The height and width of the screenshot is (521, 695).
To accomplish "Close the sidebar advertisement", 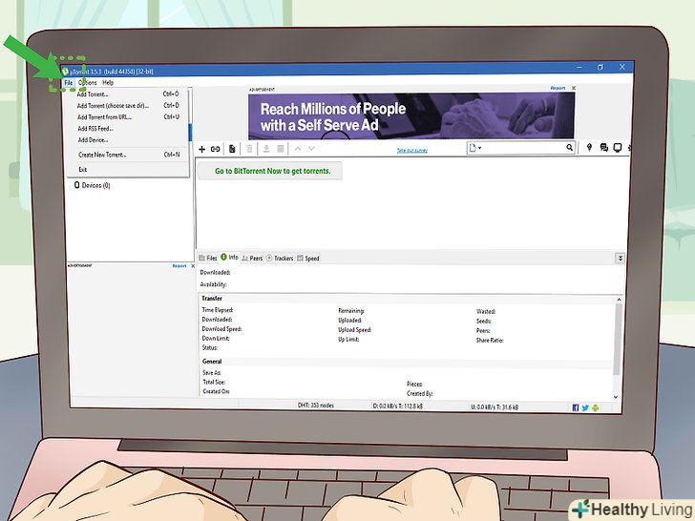I will (x=193, y=266).
